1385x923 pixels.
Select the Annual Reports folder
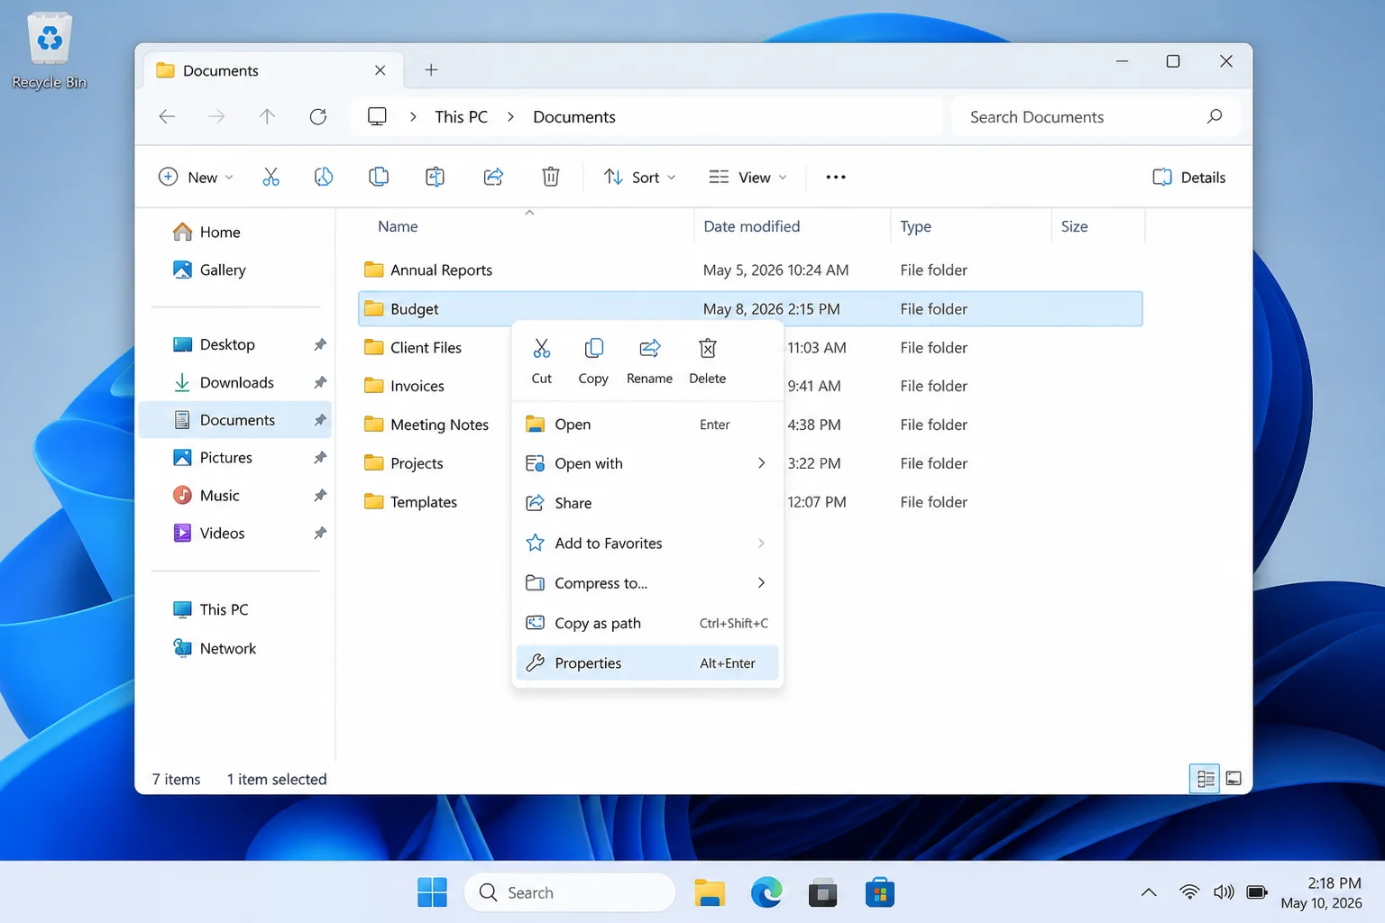coord(750,270)
